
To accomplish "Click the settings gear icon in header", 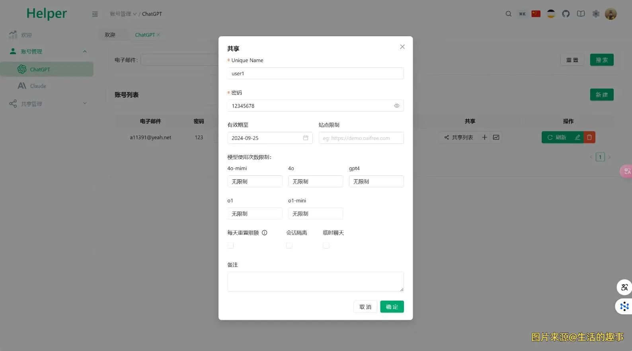I will (596, 14).
